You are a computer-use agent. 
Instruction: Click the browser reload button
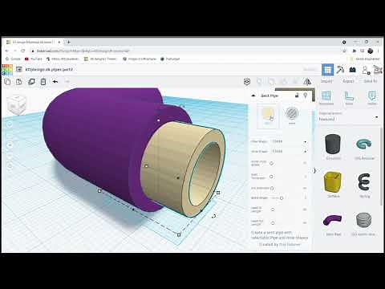click(x=23, y=51)
